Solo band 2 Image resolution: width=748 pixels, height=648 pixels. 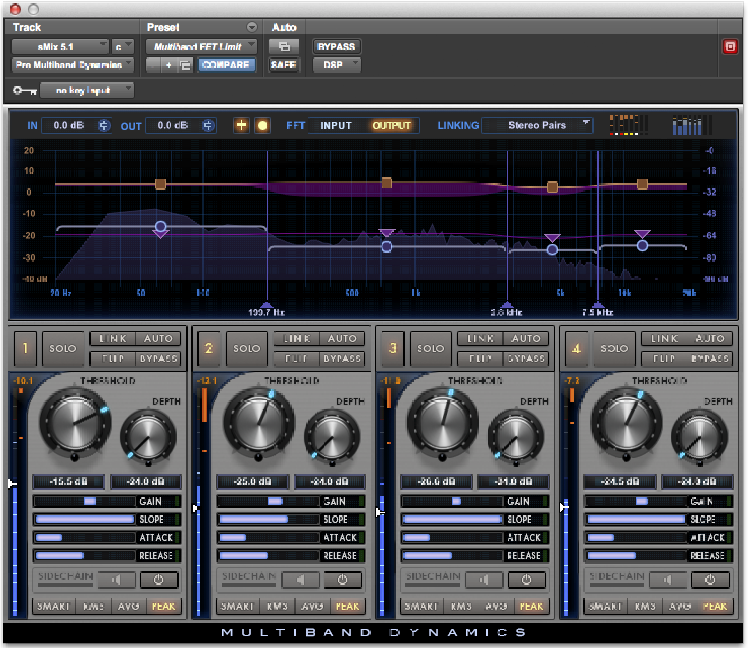tap(246, 349)
